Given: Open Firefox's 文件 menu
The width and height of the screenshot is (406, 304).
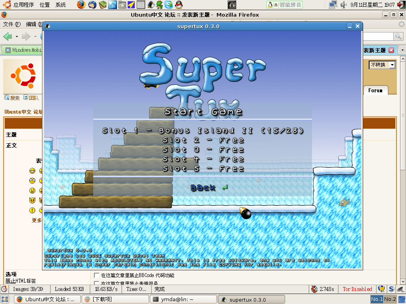Looking at the screenshot, I should pos(12,24).
